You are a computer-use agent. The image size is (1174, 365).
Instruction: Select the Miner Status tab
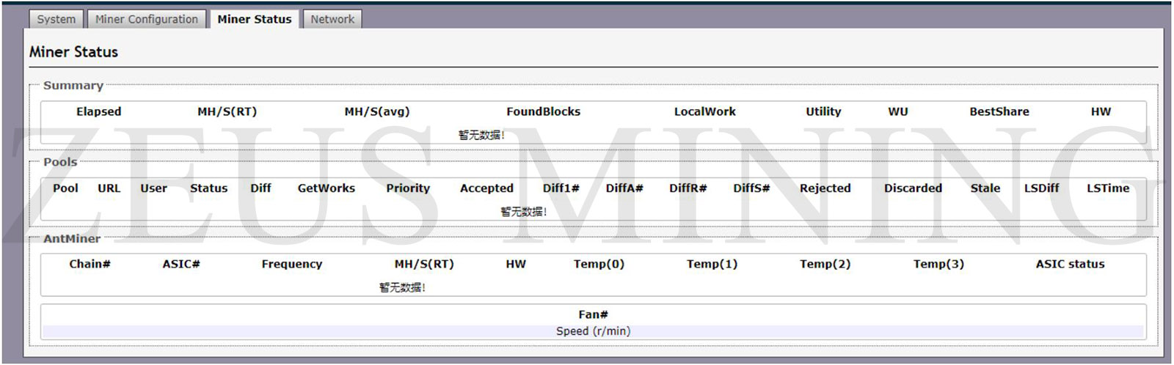(255, 19)
